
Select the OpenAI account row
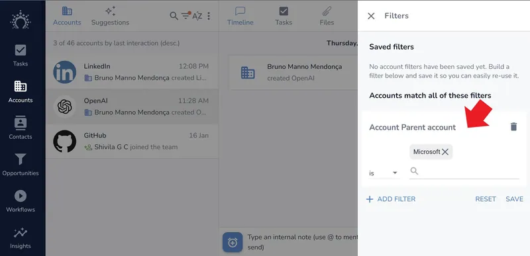[132, 107]
